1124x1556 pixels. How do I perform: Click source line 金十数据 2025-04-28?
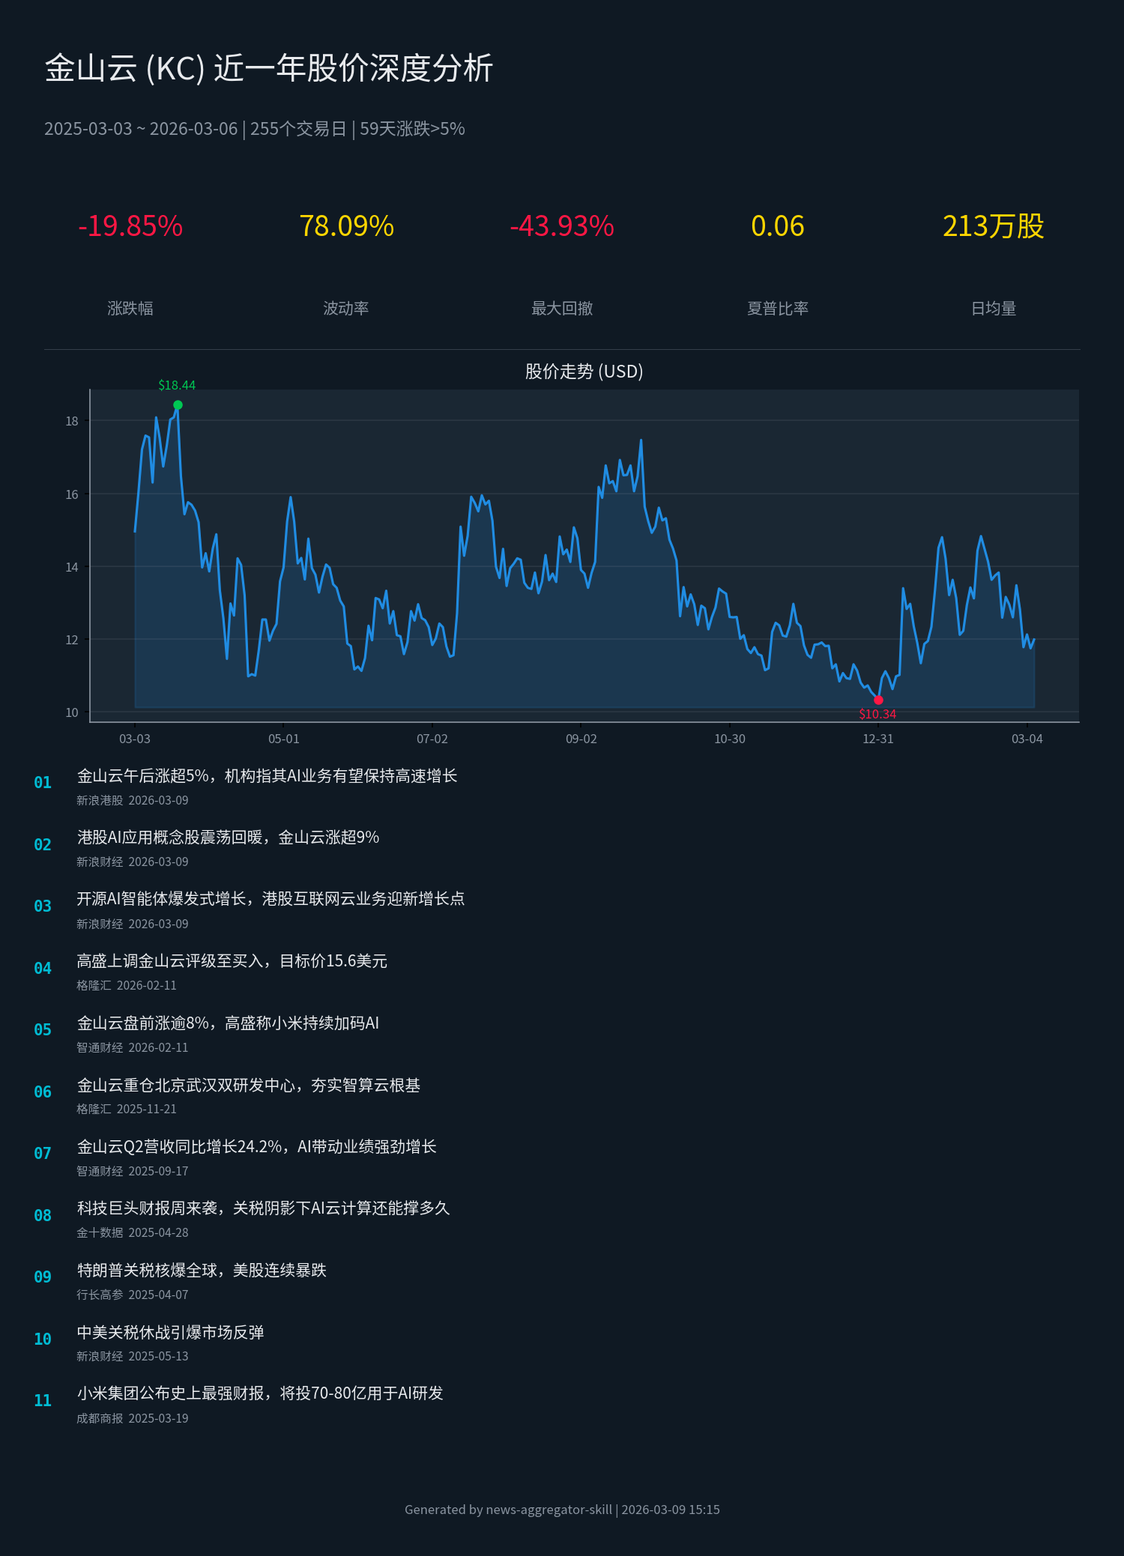(133, 1233)
